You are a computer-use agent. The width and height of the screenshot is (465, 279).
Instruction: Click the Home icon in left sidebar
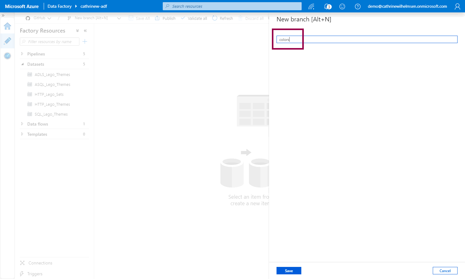pyautogui.click(x=7, y=26)
